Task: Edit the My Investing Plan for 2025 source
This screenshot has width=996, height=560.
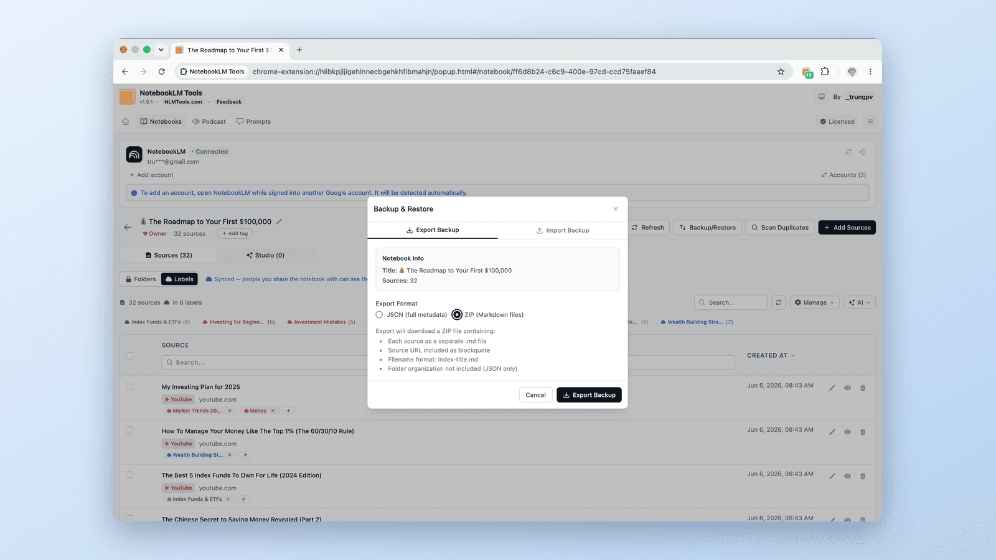Action: (832, 388)
